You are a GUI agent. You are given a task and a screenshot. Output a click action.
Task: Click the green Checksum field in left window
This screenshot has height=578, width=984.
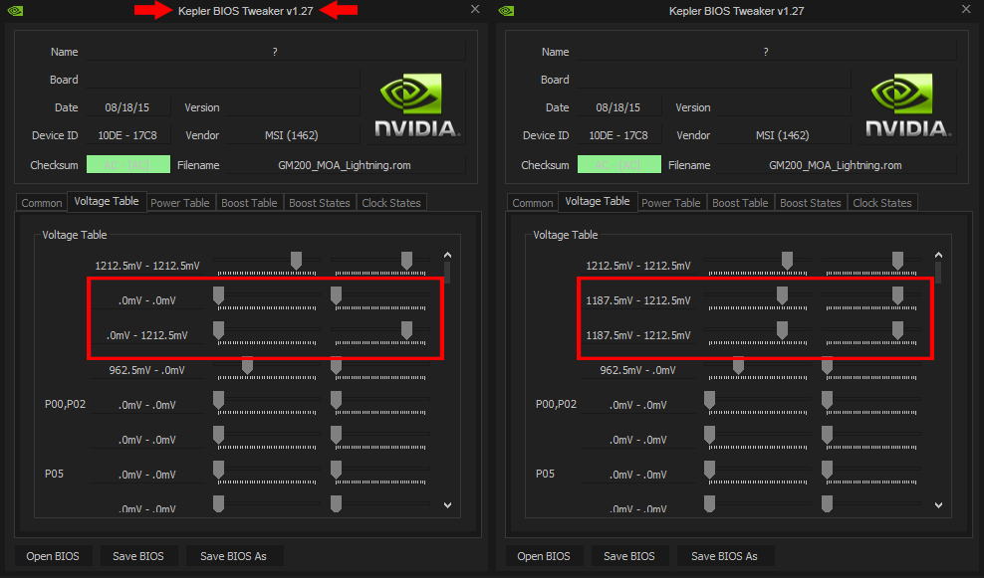pyautogui.click(x=128, y=165)
